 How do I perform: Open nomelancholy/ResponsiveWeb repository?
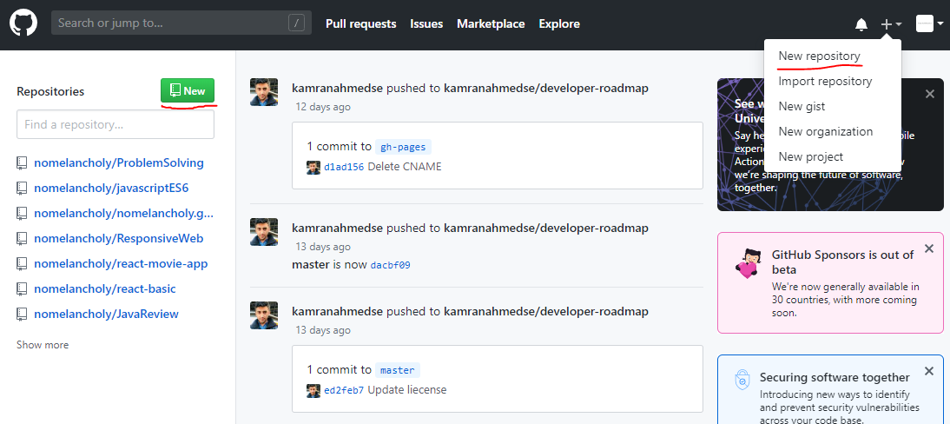(119, 238)
